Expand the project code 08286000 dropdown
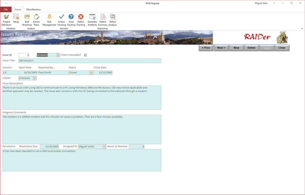Viewport: 305px width, 195px height. (58, 55)
